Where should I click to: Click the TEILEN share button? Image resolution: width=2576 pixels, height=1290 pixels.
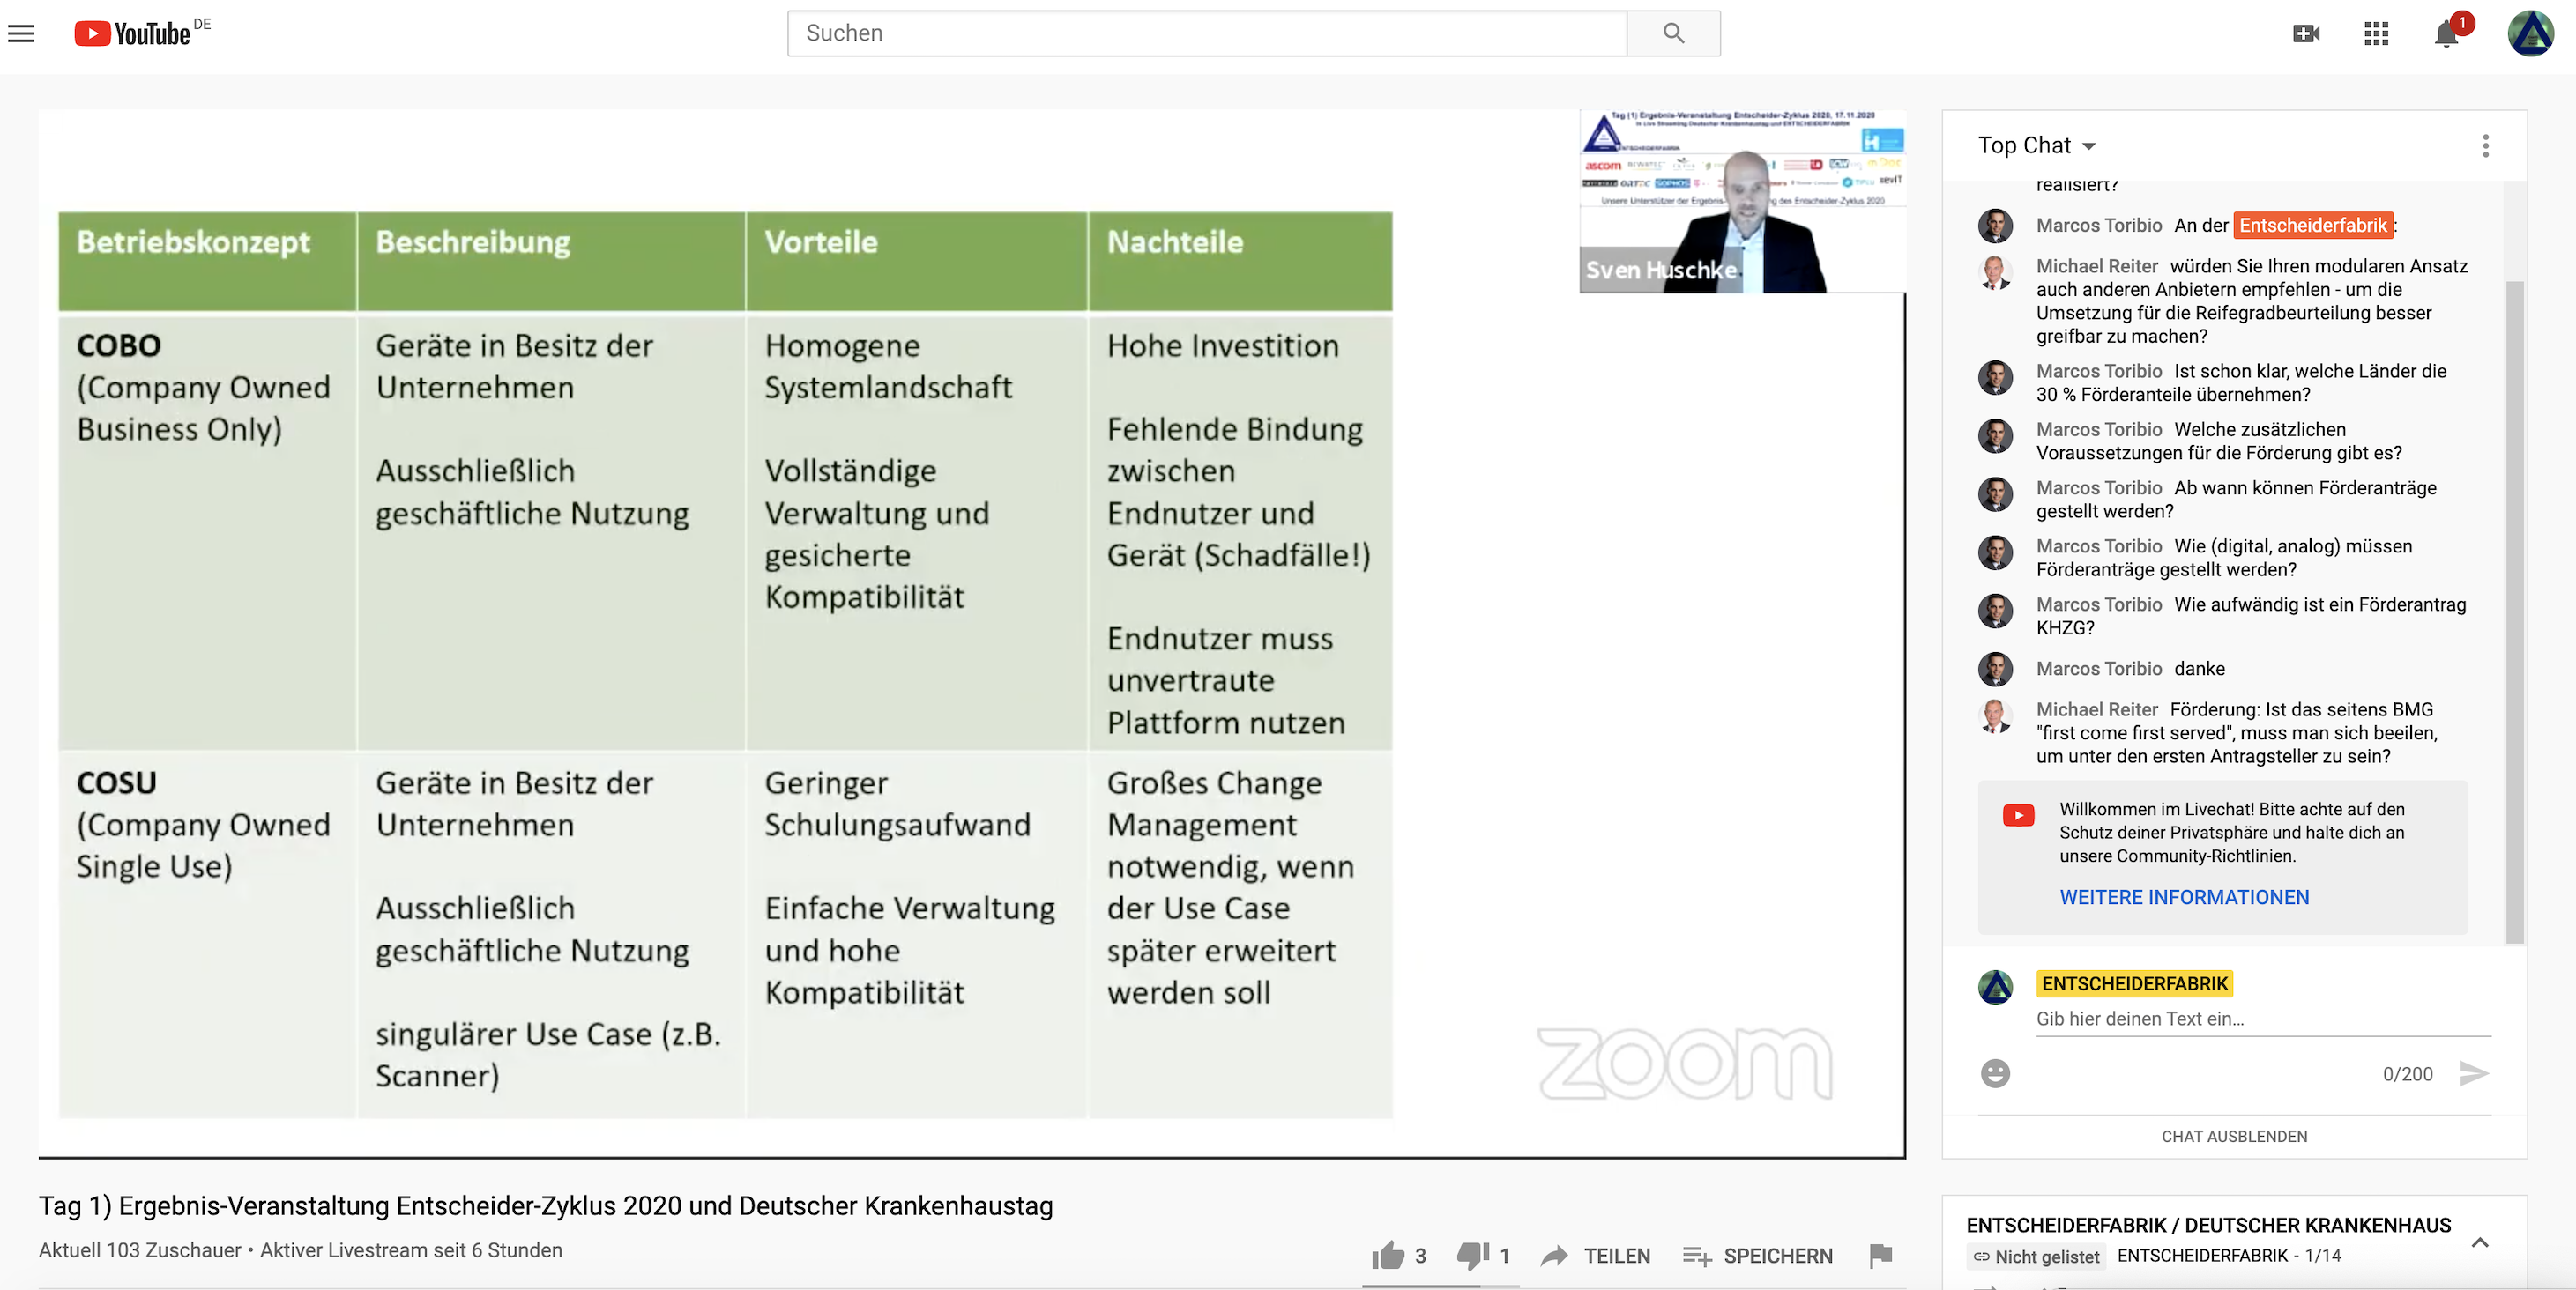pos(1595,1255)
